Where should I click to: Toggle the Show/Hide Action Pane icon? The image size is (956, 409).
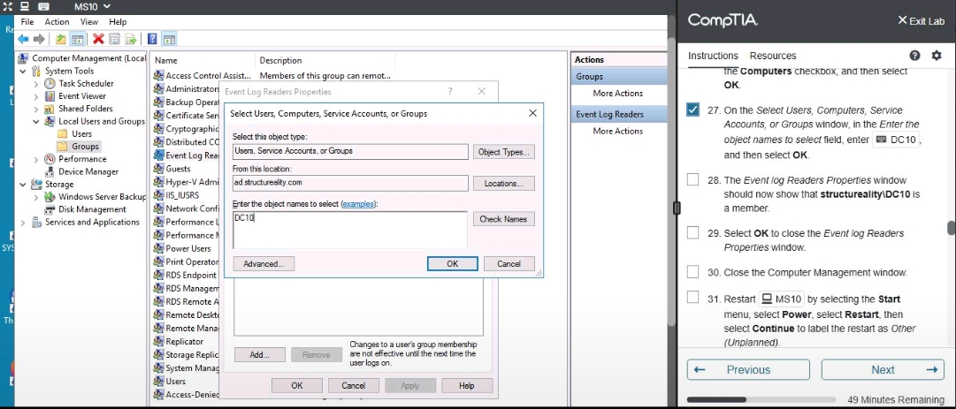click(x=170, y=40)
